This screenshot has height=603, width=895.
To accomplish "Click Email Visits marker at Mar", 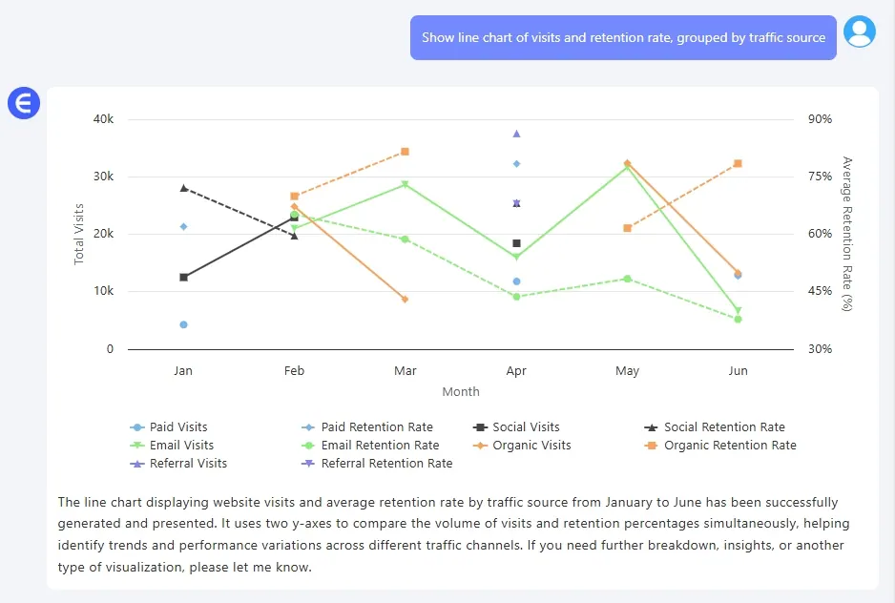I will (x=405, y=184).
